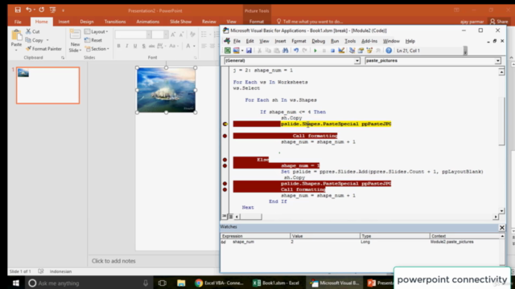Click to add notes area
Image resolution: width=515 pixels, height=289 pixels.
(113, 261)
